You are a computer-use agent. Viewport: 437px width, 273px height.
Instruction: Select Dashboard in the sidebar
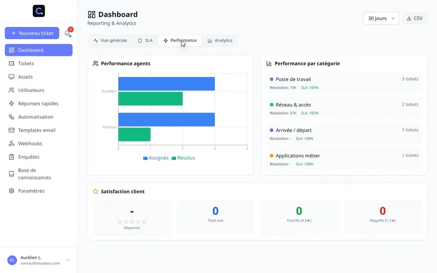39,50
